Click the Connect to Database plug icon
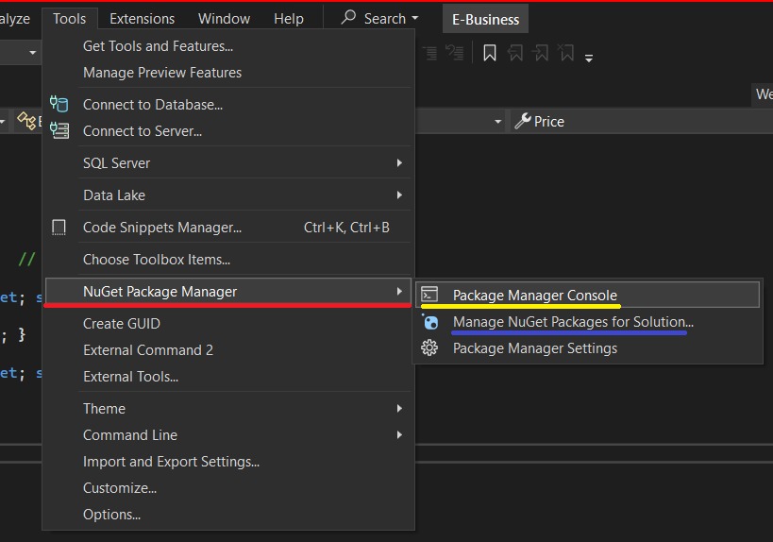The height and width of the screenshot is (542, 773). click(x=59, y=105)
